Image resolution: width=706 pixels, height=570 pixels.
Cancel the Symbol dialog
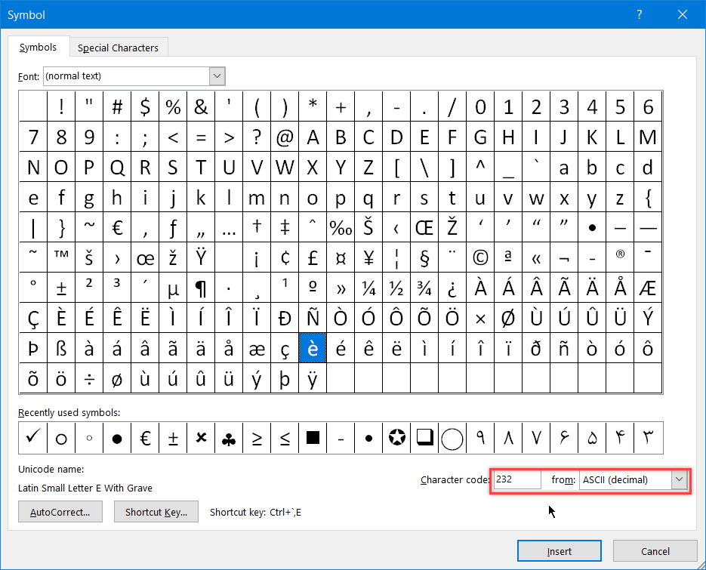tap(655, 551)
